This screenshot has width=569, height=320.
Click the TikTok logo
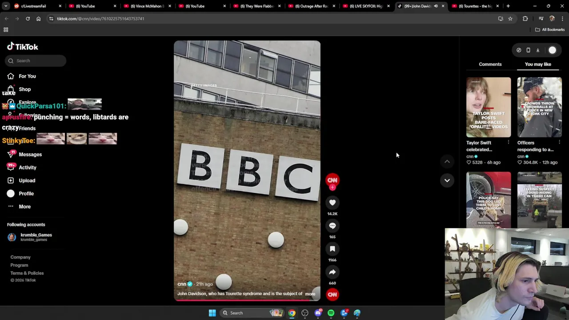(22, 47)
